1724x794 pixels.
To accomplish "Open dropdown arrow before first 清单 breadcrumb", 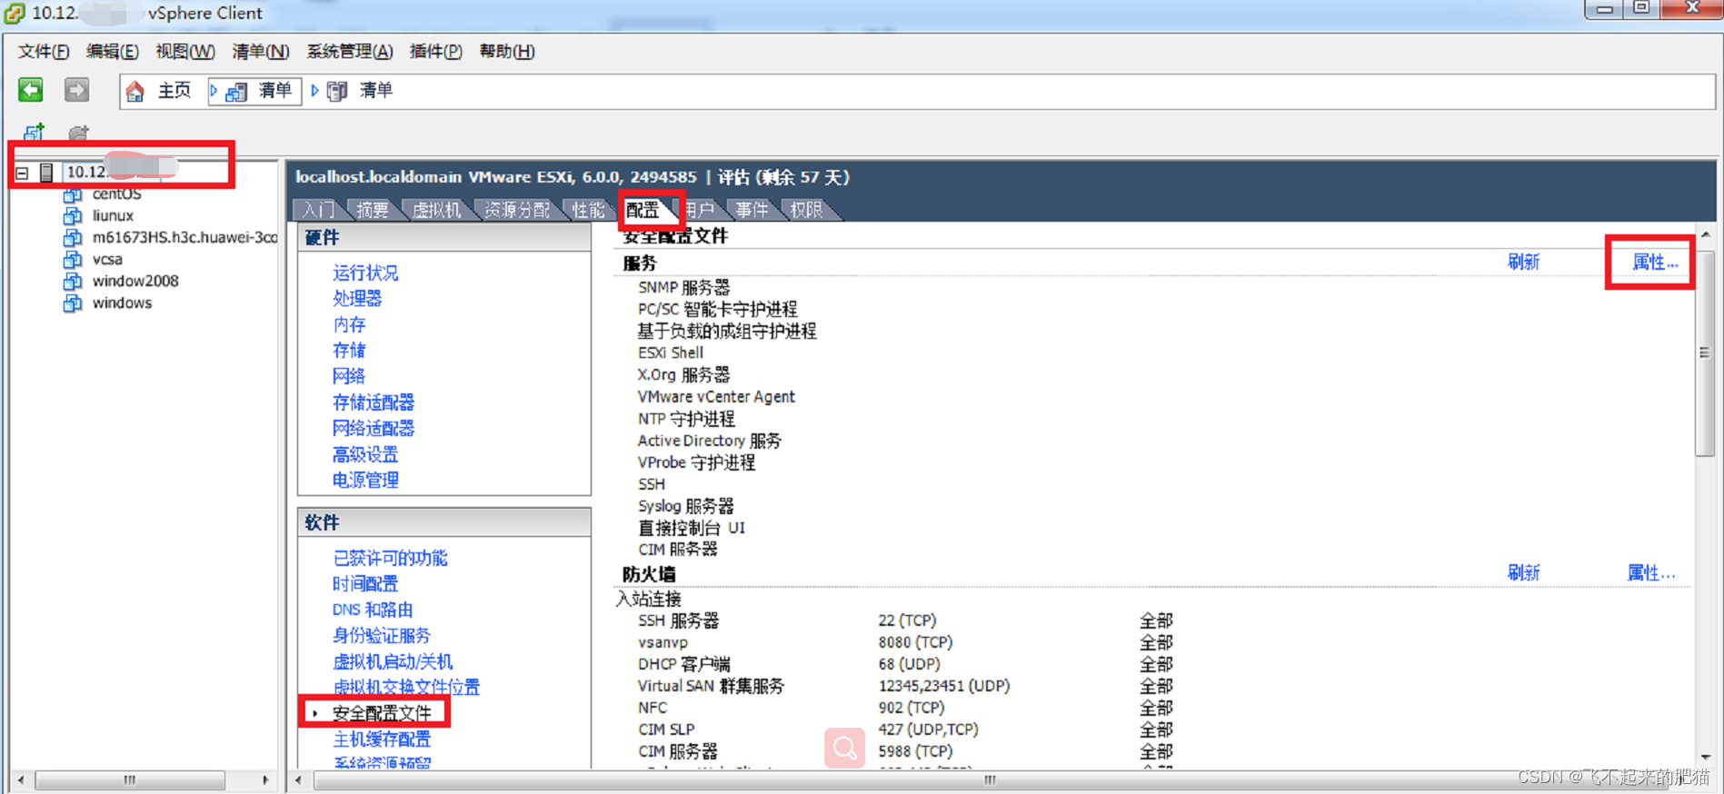I will [214, 91].
